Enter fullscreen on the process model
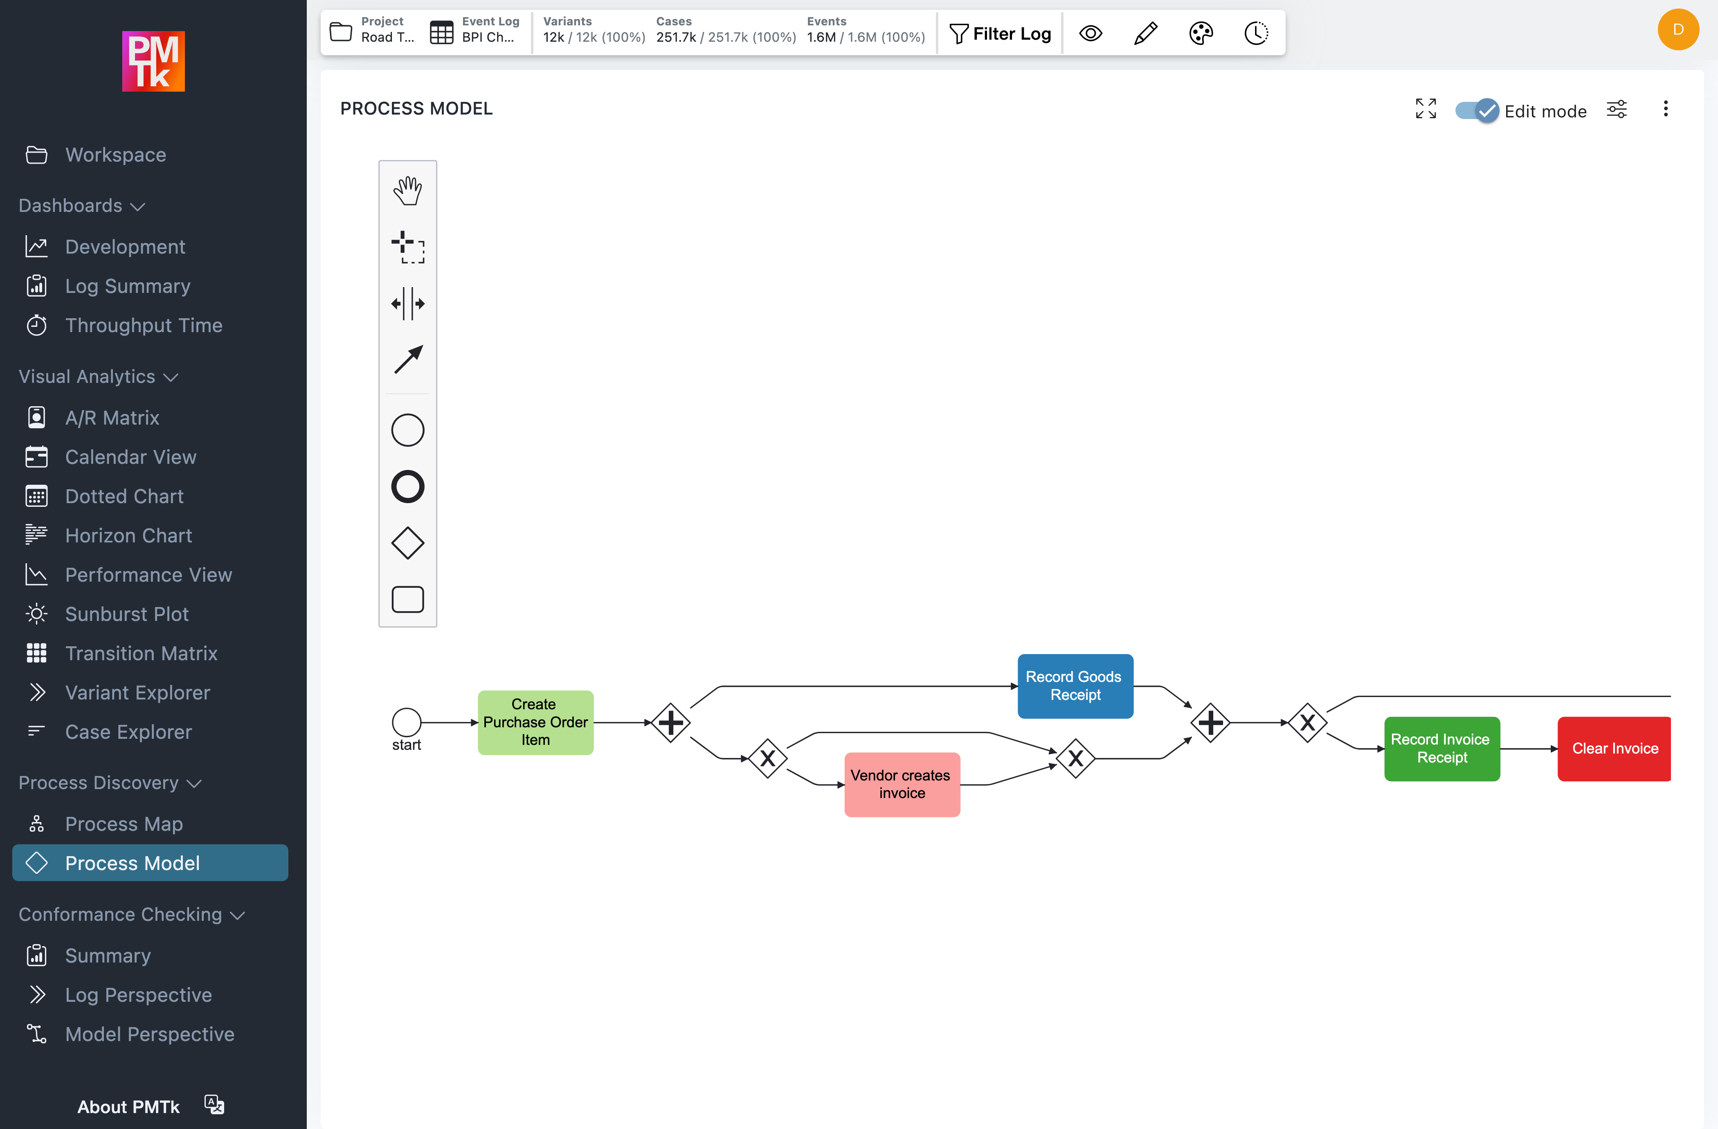Viewport: 1718px width, 1129px height. point(1426,109)
